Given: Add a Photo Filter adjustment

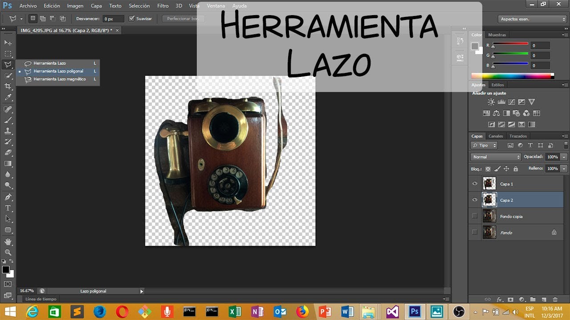Looking at the screenshot, I should tap(517, 113).
